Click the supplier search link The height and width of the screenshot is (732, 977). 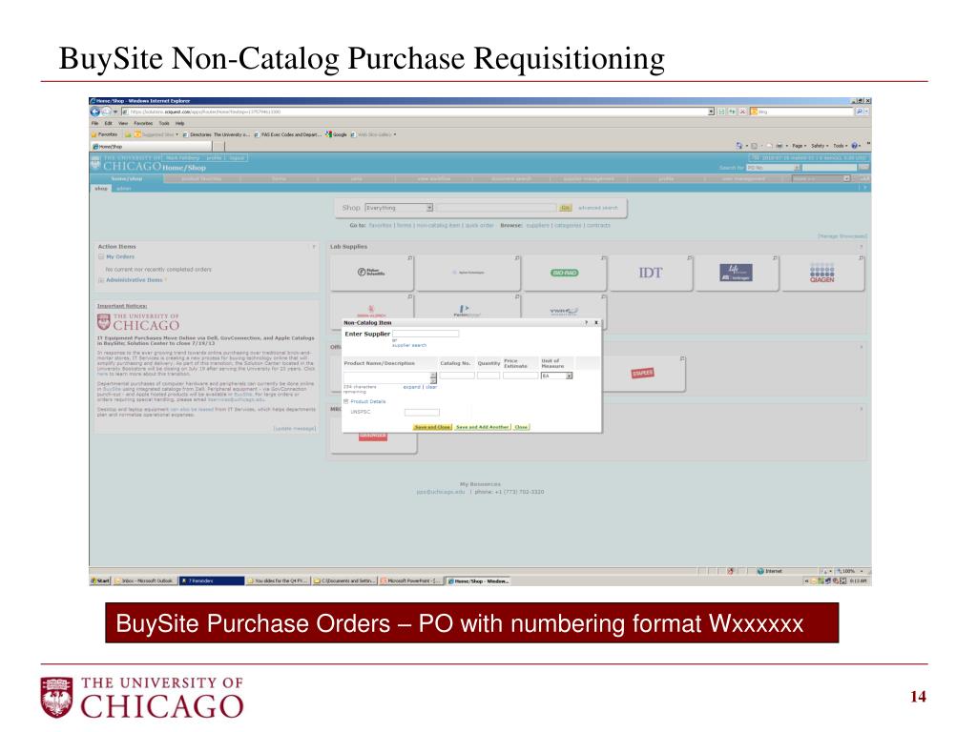[408, 345]
